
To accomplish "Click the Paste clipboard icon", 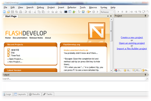I will pyautogui.click(x=43, y=12).
